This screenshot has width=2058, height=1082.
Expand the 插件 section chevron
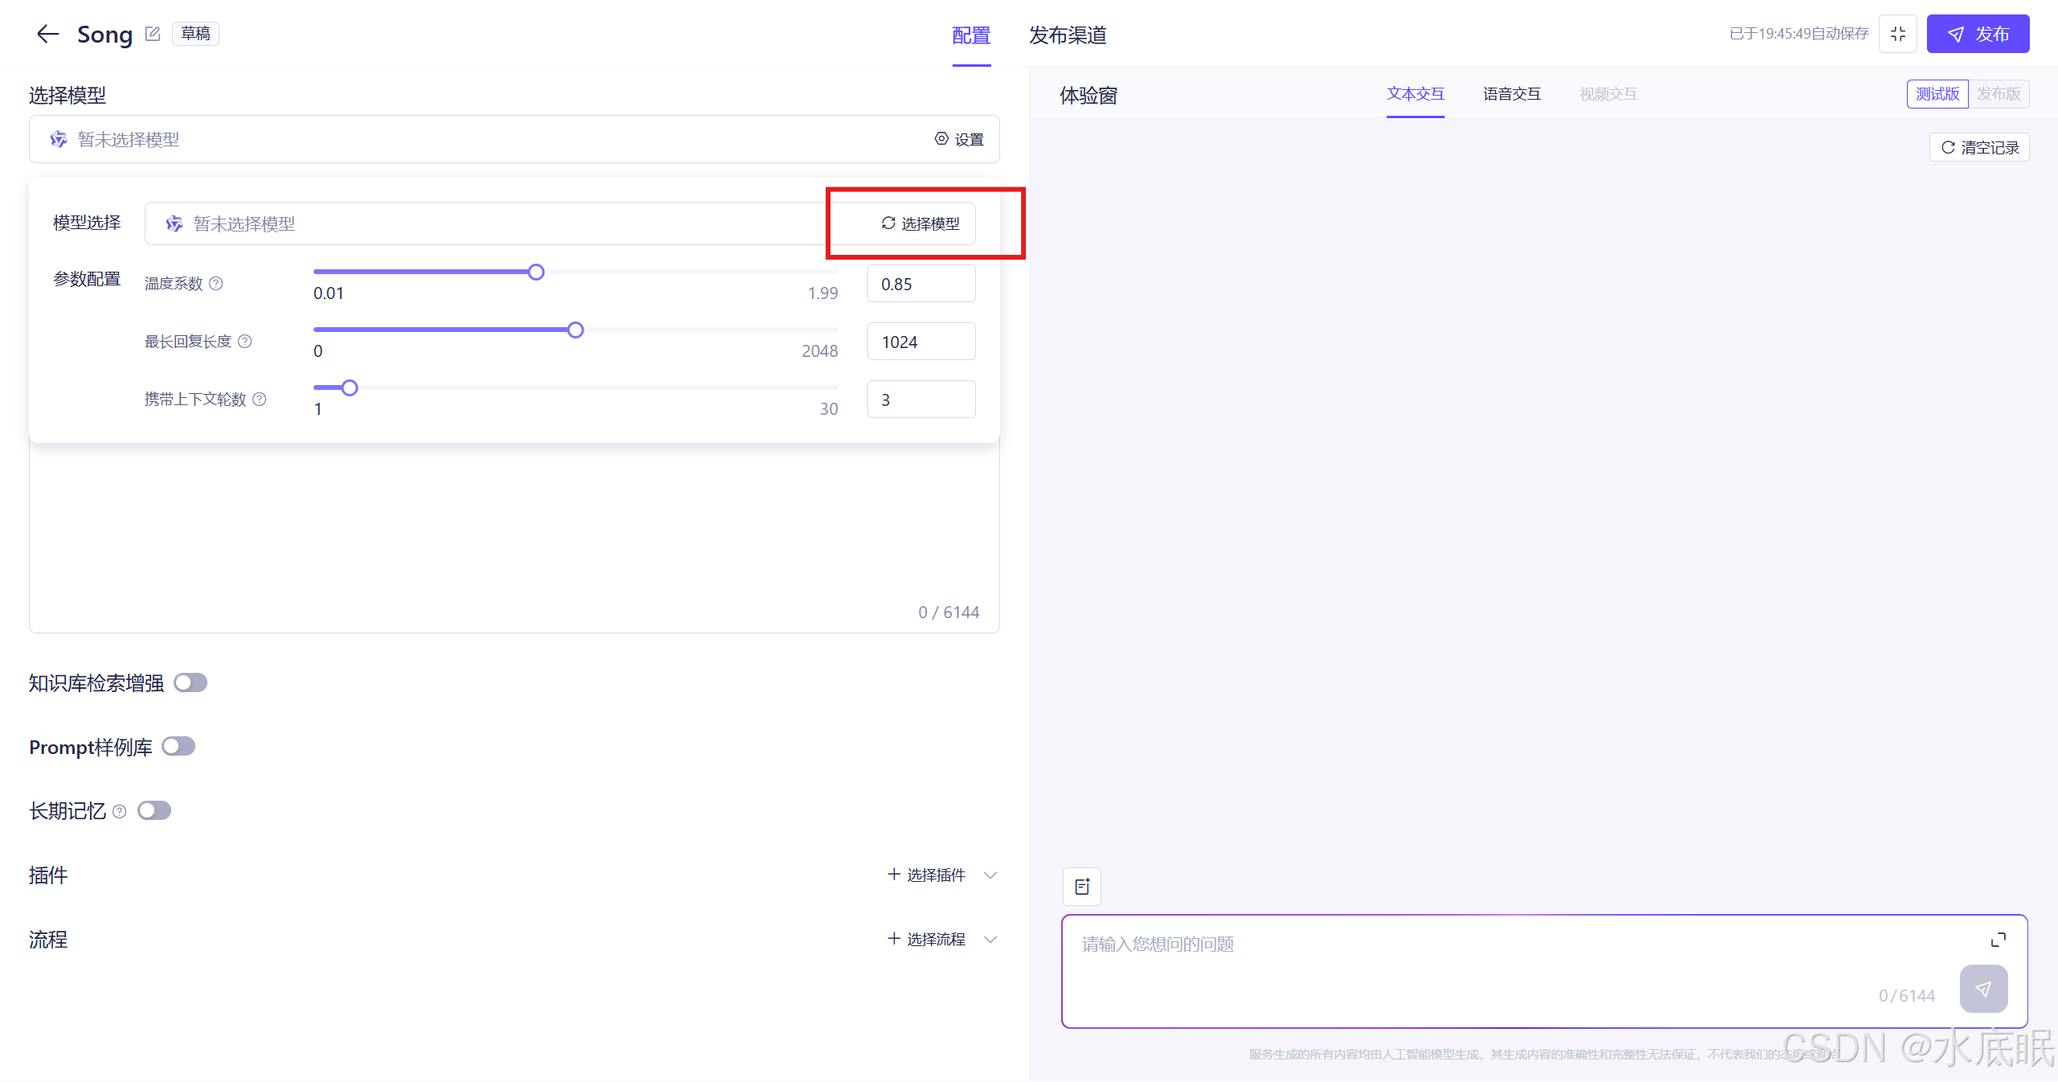click(x=990, y=875)
